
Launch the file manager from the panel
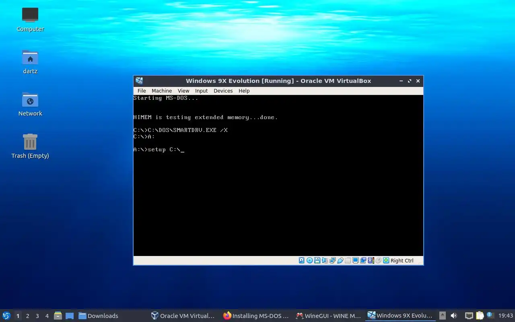(58, 316)
